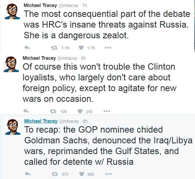The width and height of the screenshot is (195, 179).
Task: Like the tweet with 293 likes
Action: click(80, 111)
